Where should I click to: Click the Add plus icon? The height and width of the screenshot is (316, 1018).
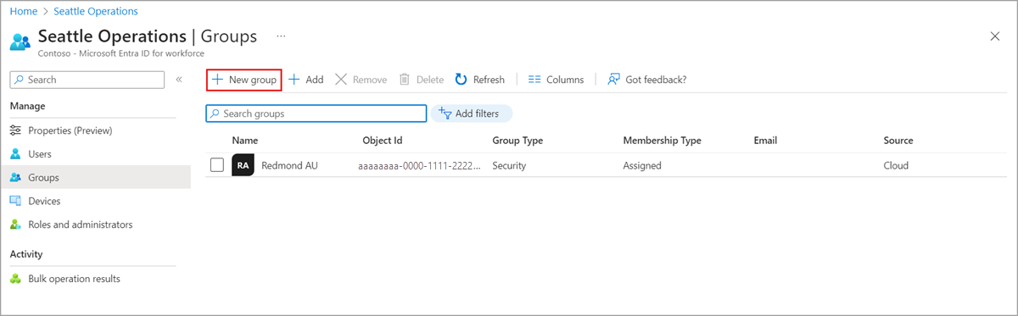[294, 80]
